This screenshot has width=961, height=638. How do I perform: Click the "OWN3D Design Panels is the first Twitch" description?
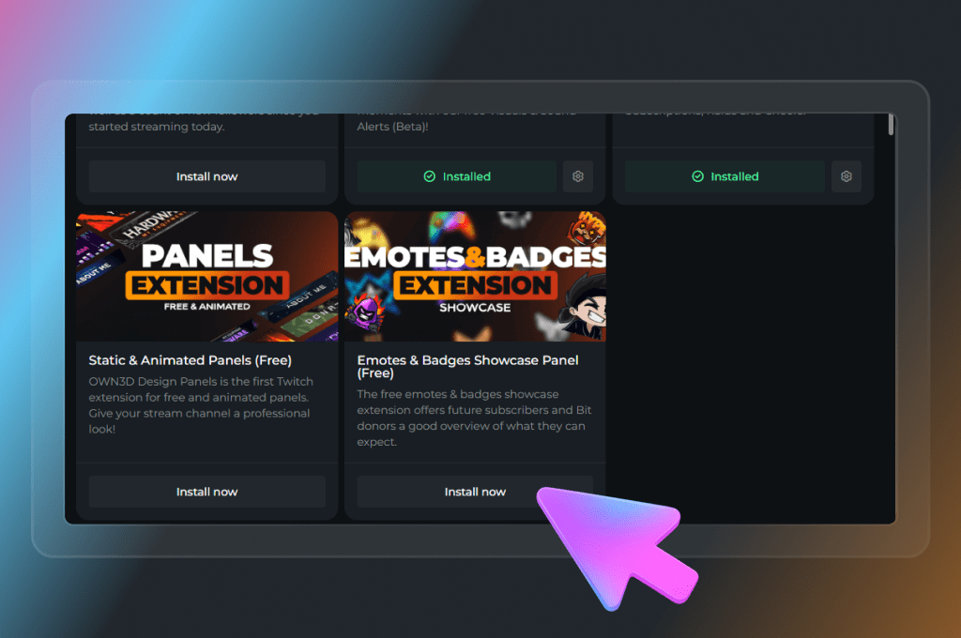pos(201,405)
